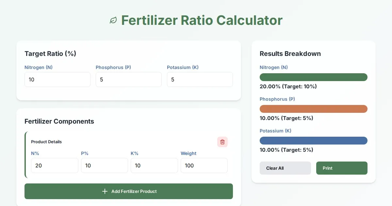Edit the product N% field
Viewport: 392px width, 206px height.
point(55,165)
